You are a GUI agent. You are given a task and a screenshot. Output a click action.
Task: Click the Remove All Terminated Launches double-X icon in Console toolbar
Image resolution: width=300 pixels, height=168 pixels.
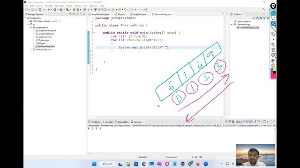233,121
